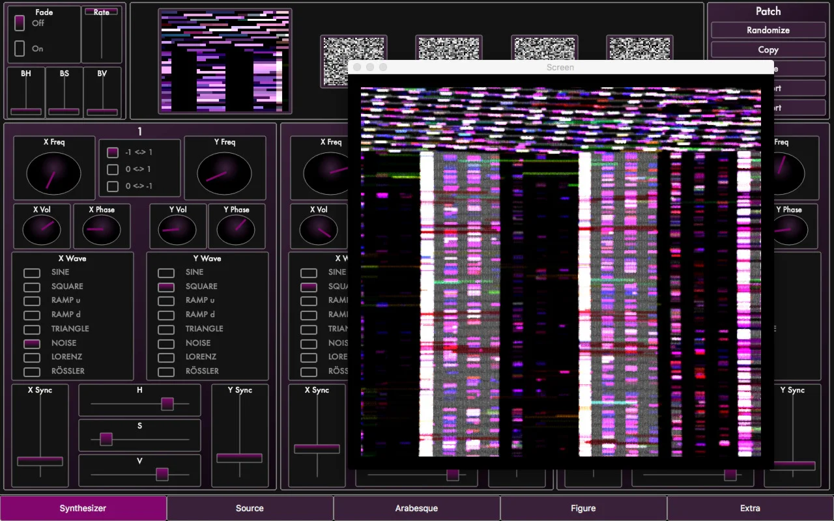Click the H hue slider handle
The height and width of the screenshot is (521, 834).
(x=167, y=404)
